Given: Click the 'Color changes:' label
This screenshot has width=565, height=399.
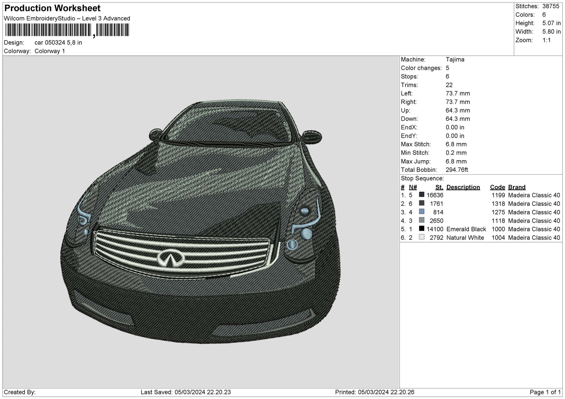Looking at the screenshot, I should 421,68.
